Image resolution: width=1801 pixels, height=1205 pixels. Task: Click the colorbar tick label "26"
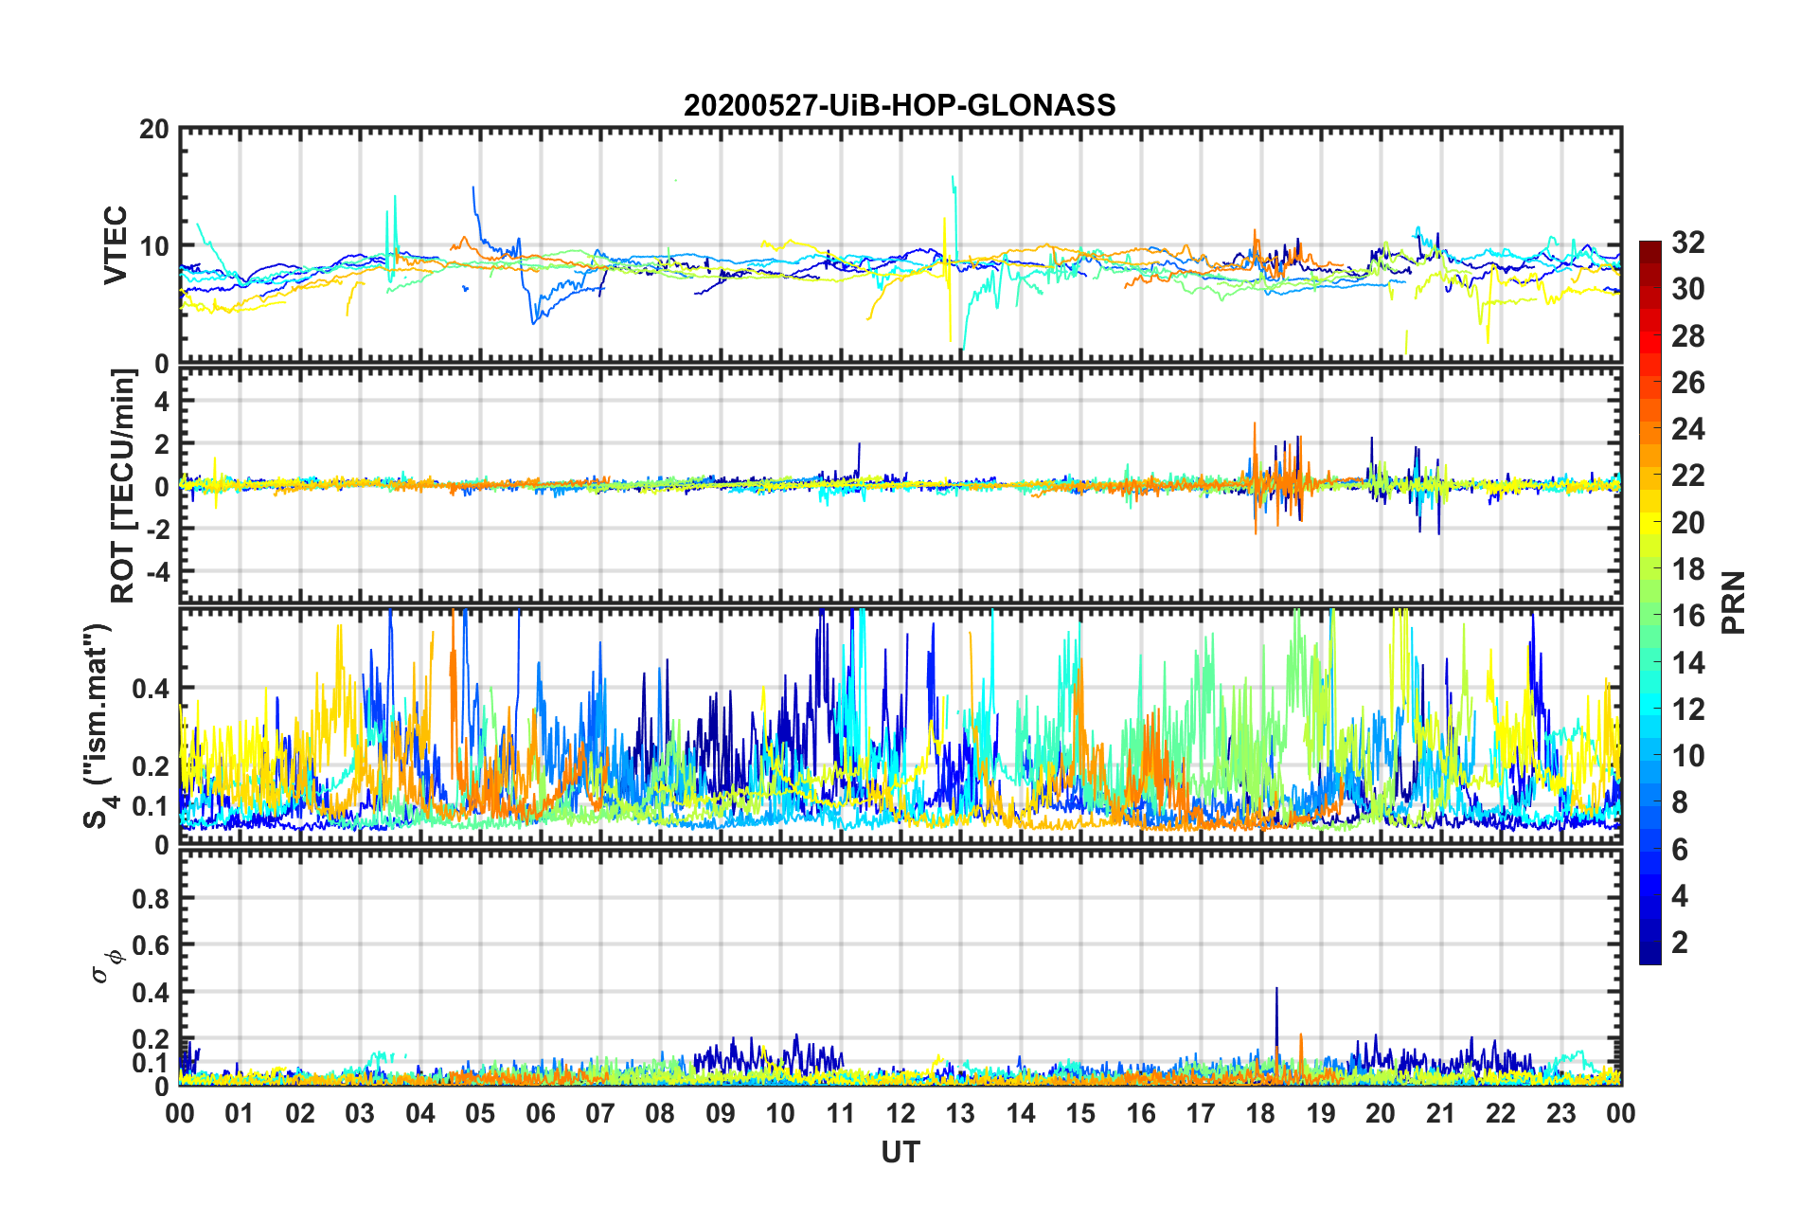(x=1688, y=383)
